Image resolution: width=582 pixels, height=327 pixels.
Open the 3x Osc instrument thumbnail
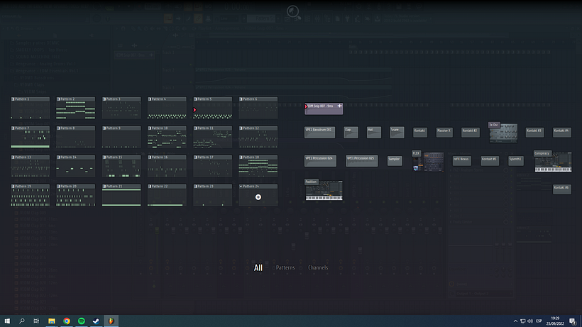click(503, 133)
